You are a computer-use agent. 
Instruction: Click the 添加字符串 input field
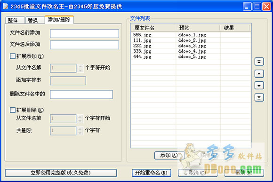68,81
